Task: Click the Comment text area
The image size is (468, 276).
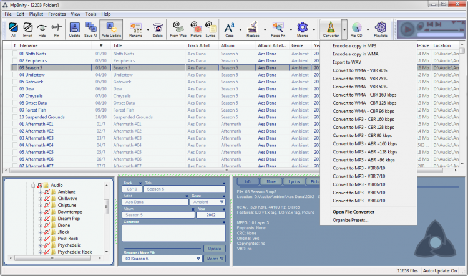Action: click(173, 233)
